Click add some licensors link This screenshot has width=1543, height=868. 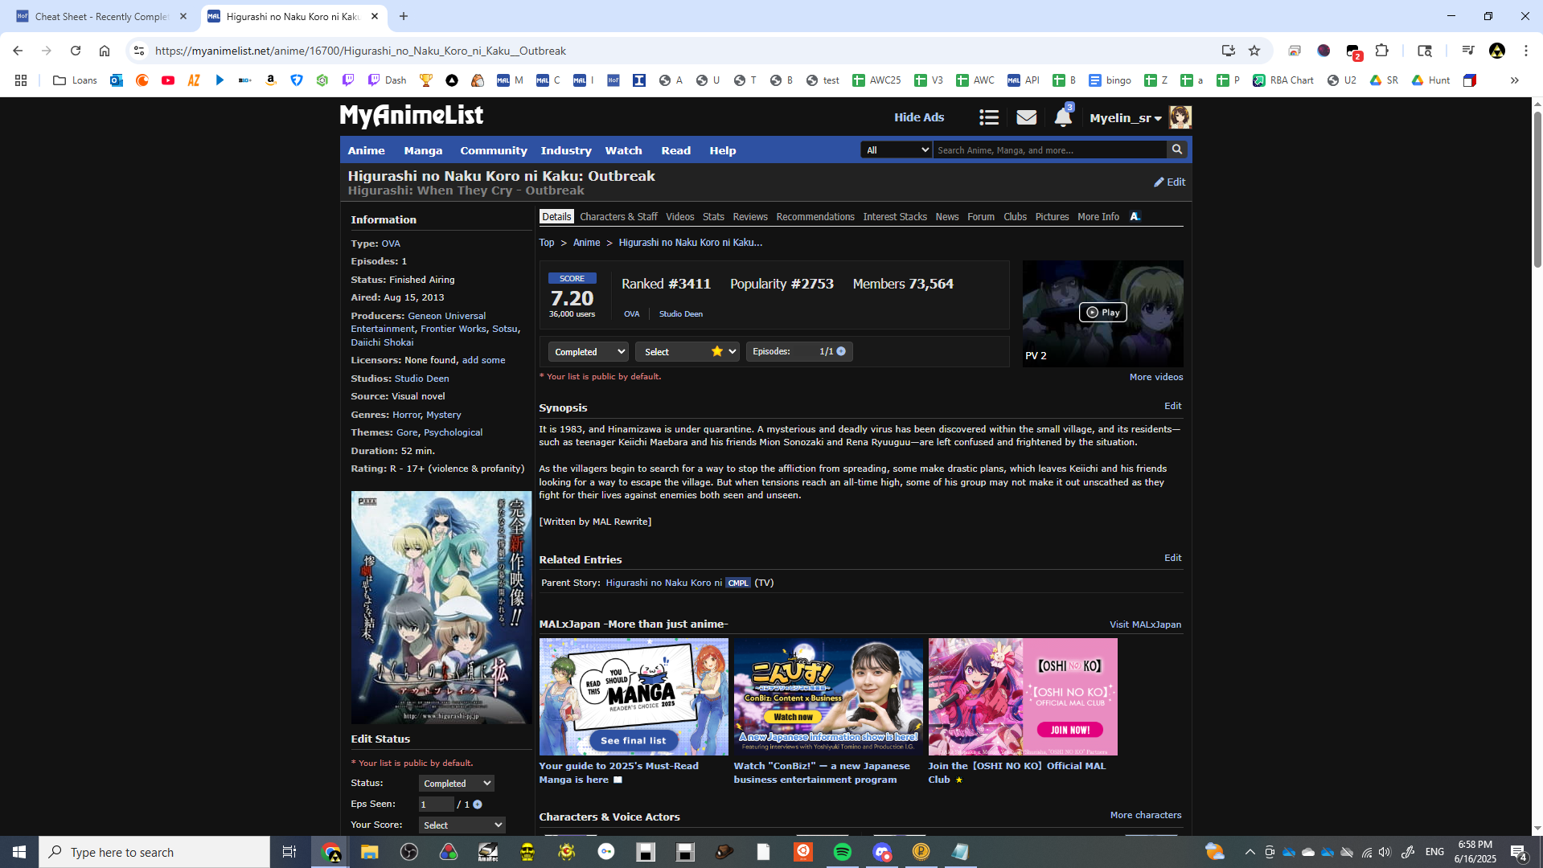pyautogui.click(x=483, y=360)
